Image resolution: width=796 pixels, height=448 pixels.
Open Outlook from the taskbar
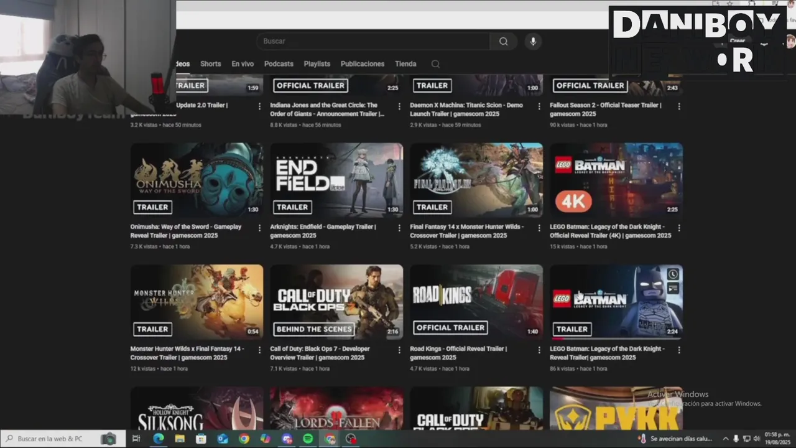(223, 439)
